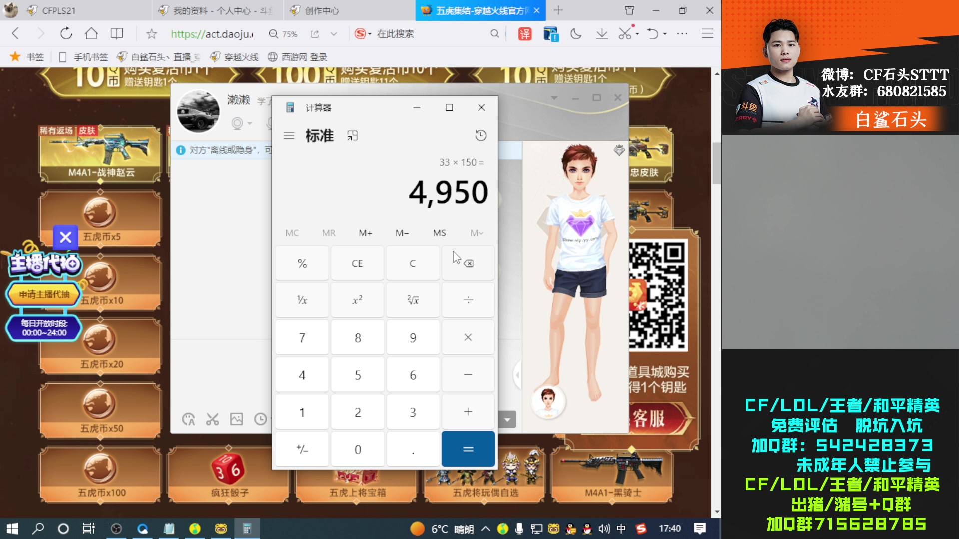Click the percent key in calculator
The width and height of the screenshot is (959, 539).
pos(302,263)
